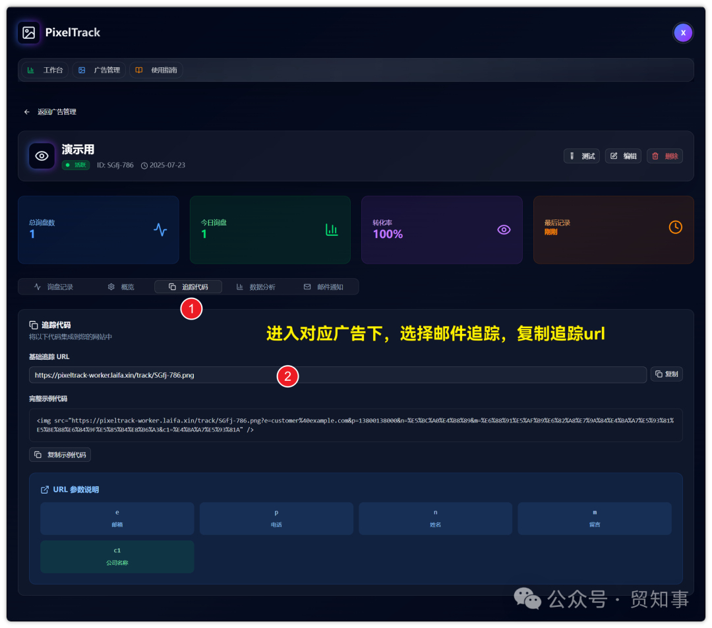Viewport: 712px width, 628px height.
Task: Click the 追踪代码 section heading
Action: click(56, 325)
